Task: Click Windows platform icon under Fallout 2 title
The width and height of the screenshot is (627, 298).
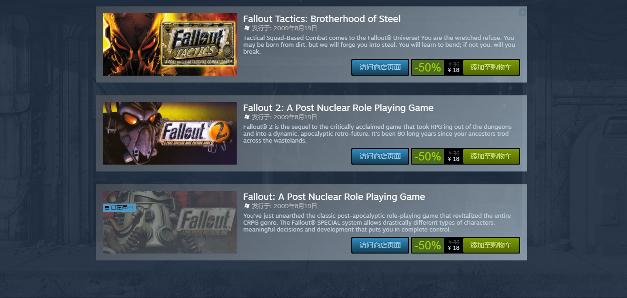Action: coord(247,117)
